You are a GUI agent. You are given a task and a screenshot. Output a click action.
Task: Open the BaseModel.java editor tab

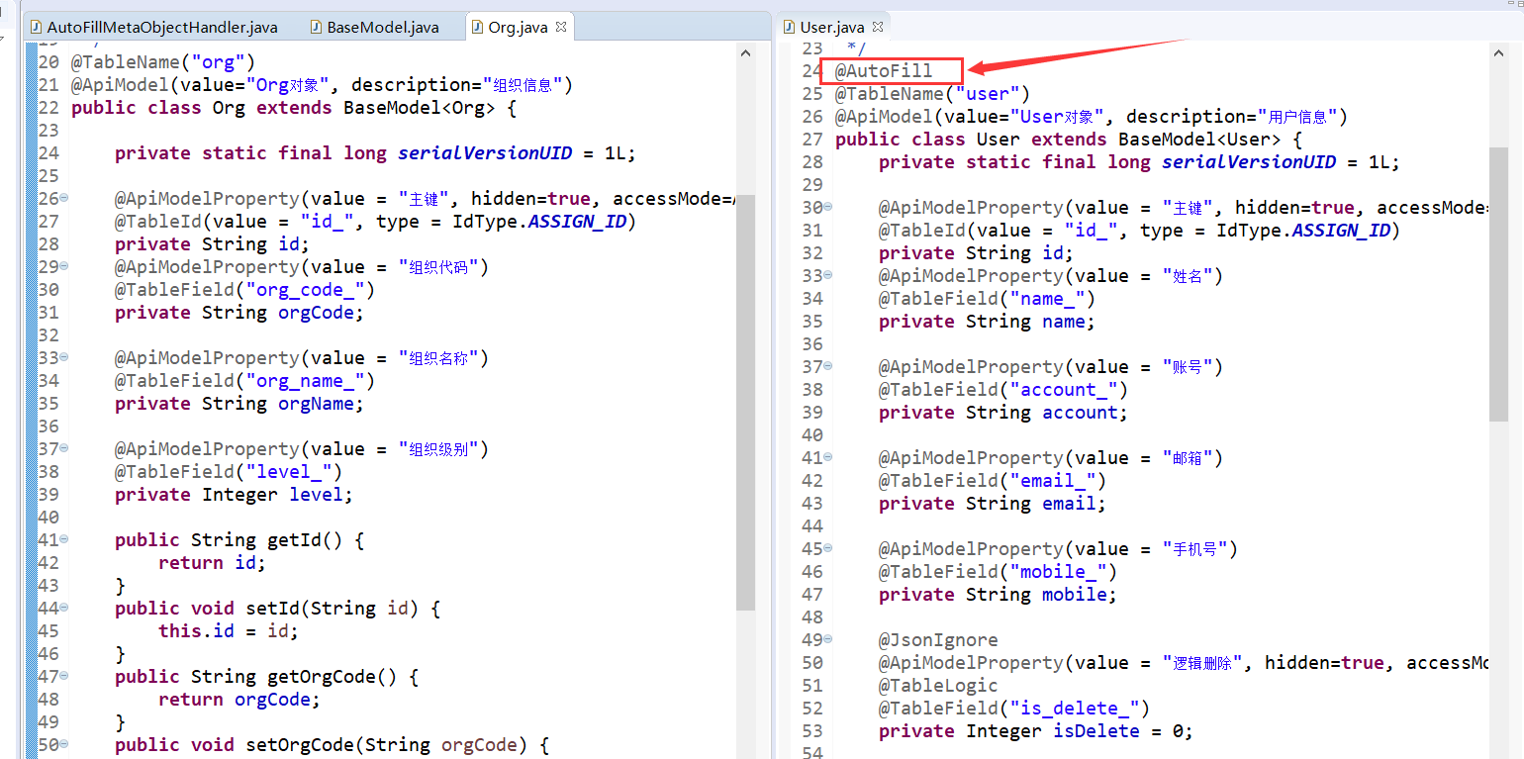point(382,27)
